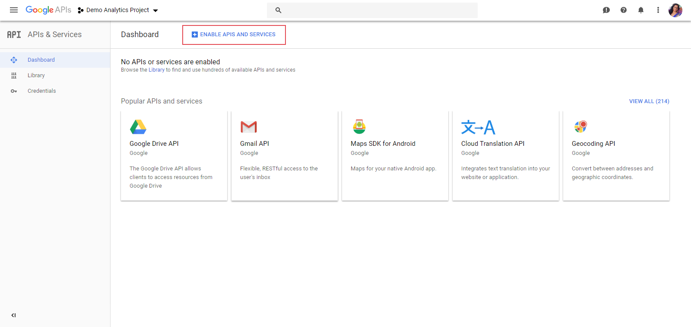Image resolution: width=691 pixels, height=327 pixels.
Task: Open the Cloud Translation API title
Action: tap(493, 144)
